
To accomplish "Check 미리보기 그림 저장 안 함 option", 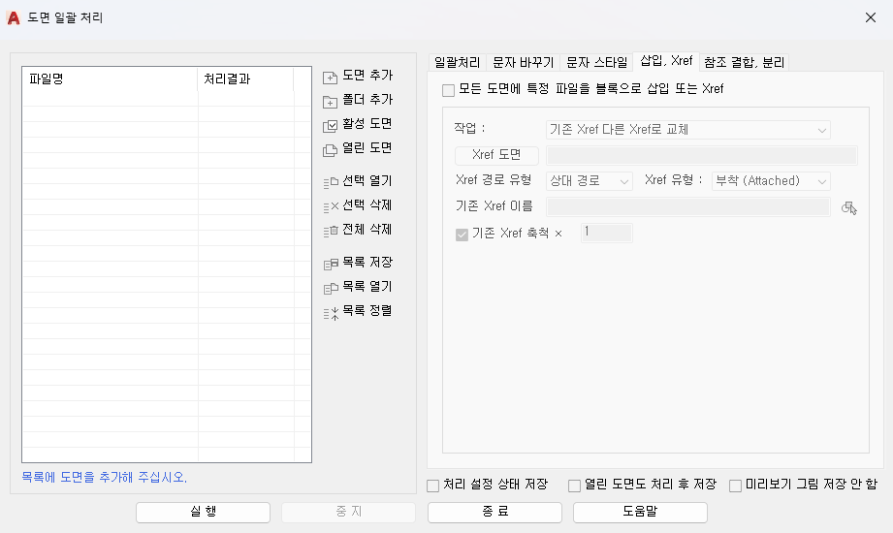I will [x=735, y=486].
